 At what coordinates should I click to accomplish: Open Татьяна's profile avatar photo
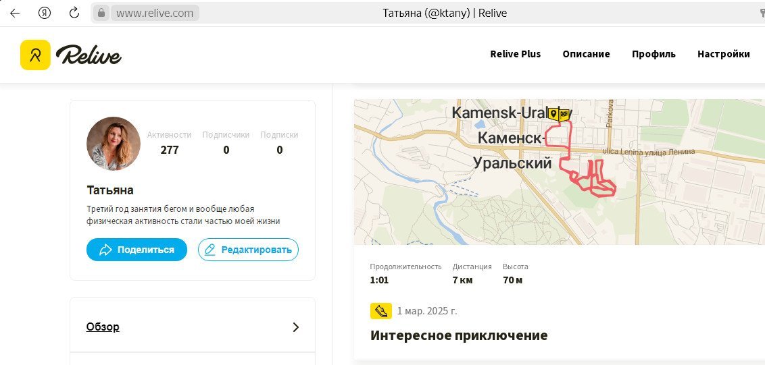[113, 143]
